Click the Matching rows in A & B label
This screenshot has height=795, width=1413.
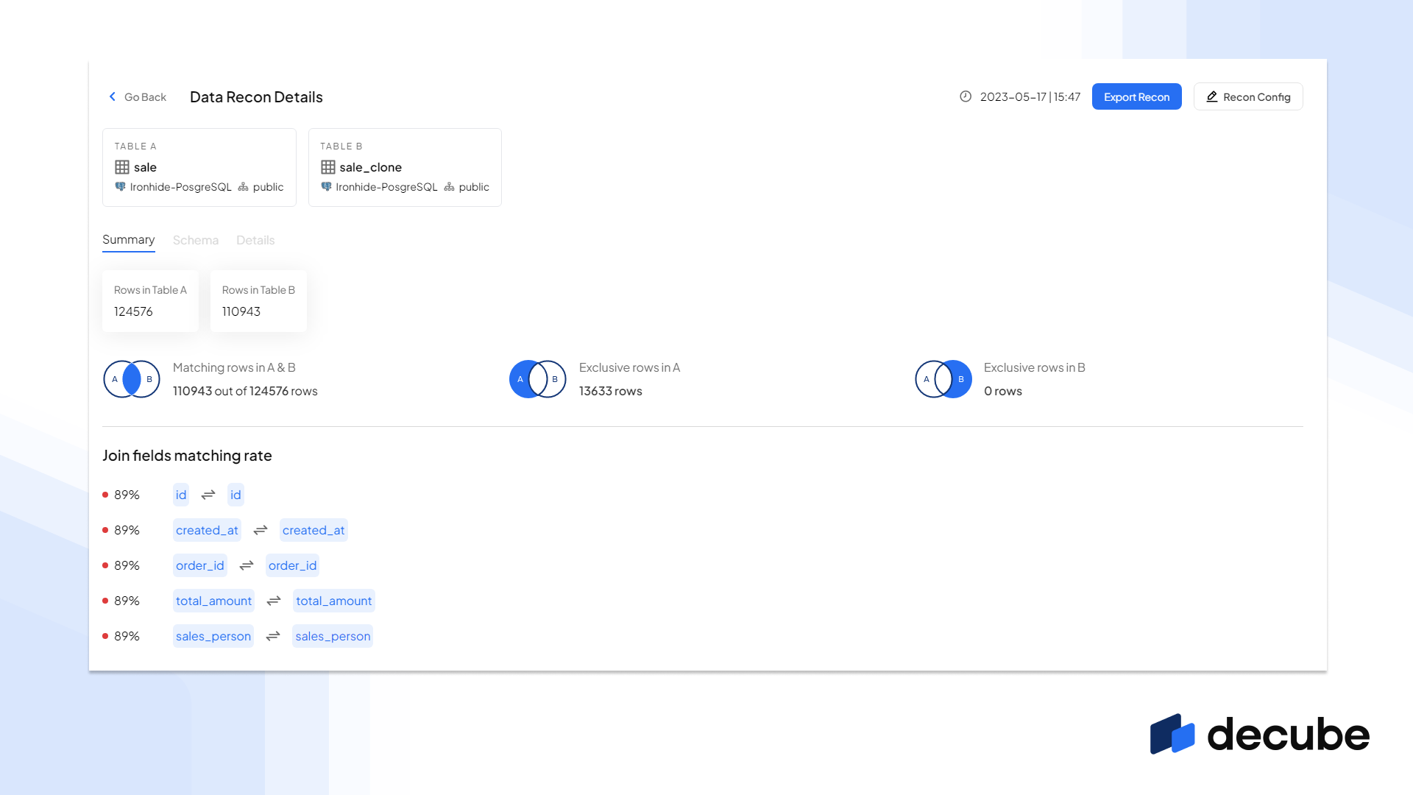pos(234,367)
